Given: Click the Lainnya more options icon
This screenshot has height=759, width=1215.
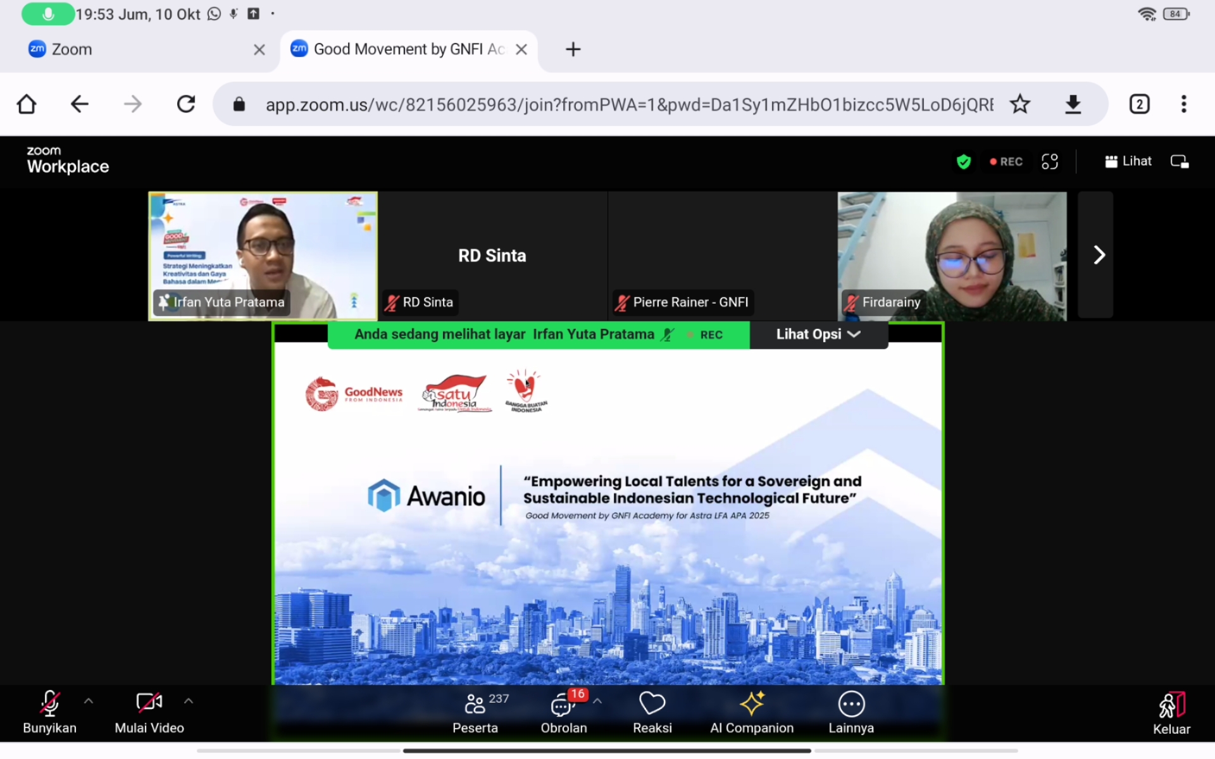Looking at the screenshot, I should click(x=851, y=704).
